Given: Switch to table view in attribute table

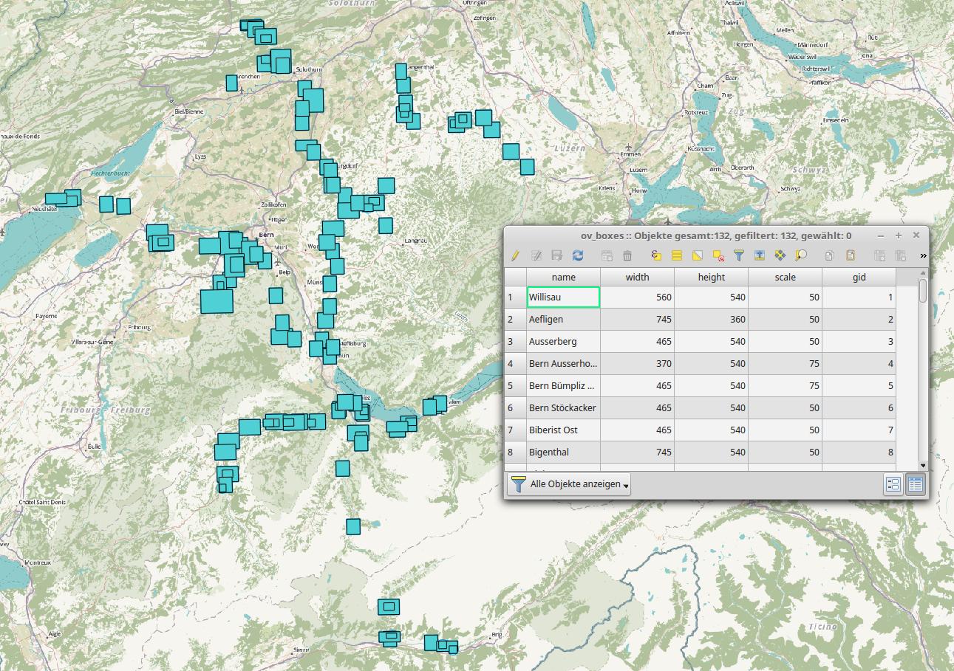Looking at the screenshot, I should (x=916, y=485).
